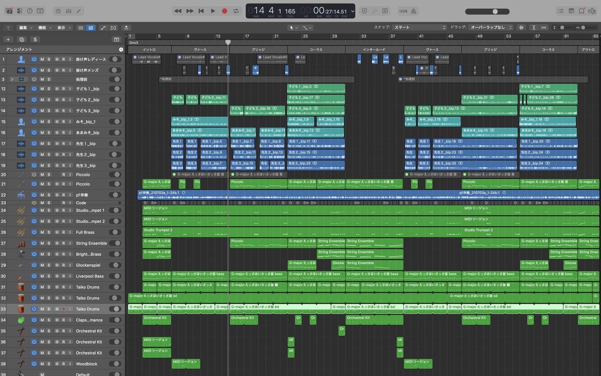Toggle waveform zoom icon
Viewport: 601px width, 376px height.
point(521,28)
